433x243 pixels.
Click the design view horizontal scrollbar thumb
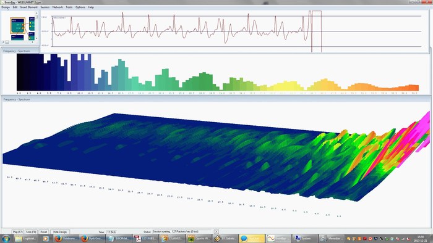7,42
